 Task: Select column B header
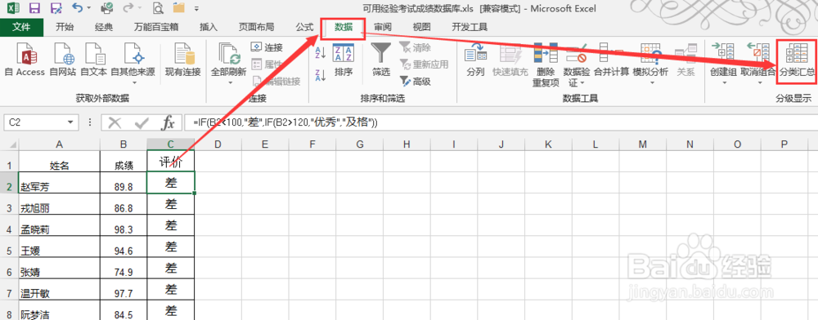click(124, 144)
